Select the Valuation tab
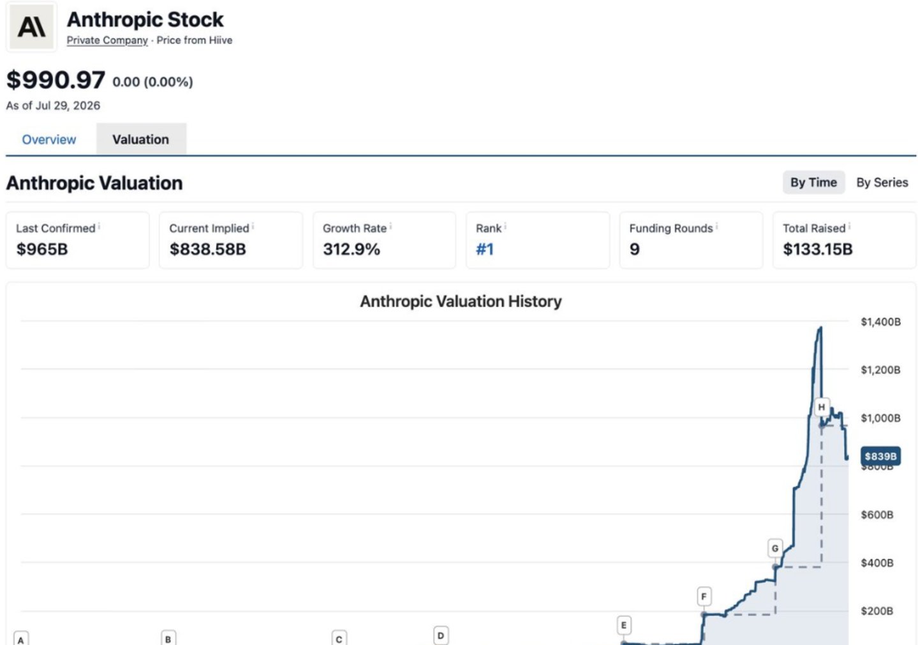 coord(141,139)
